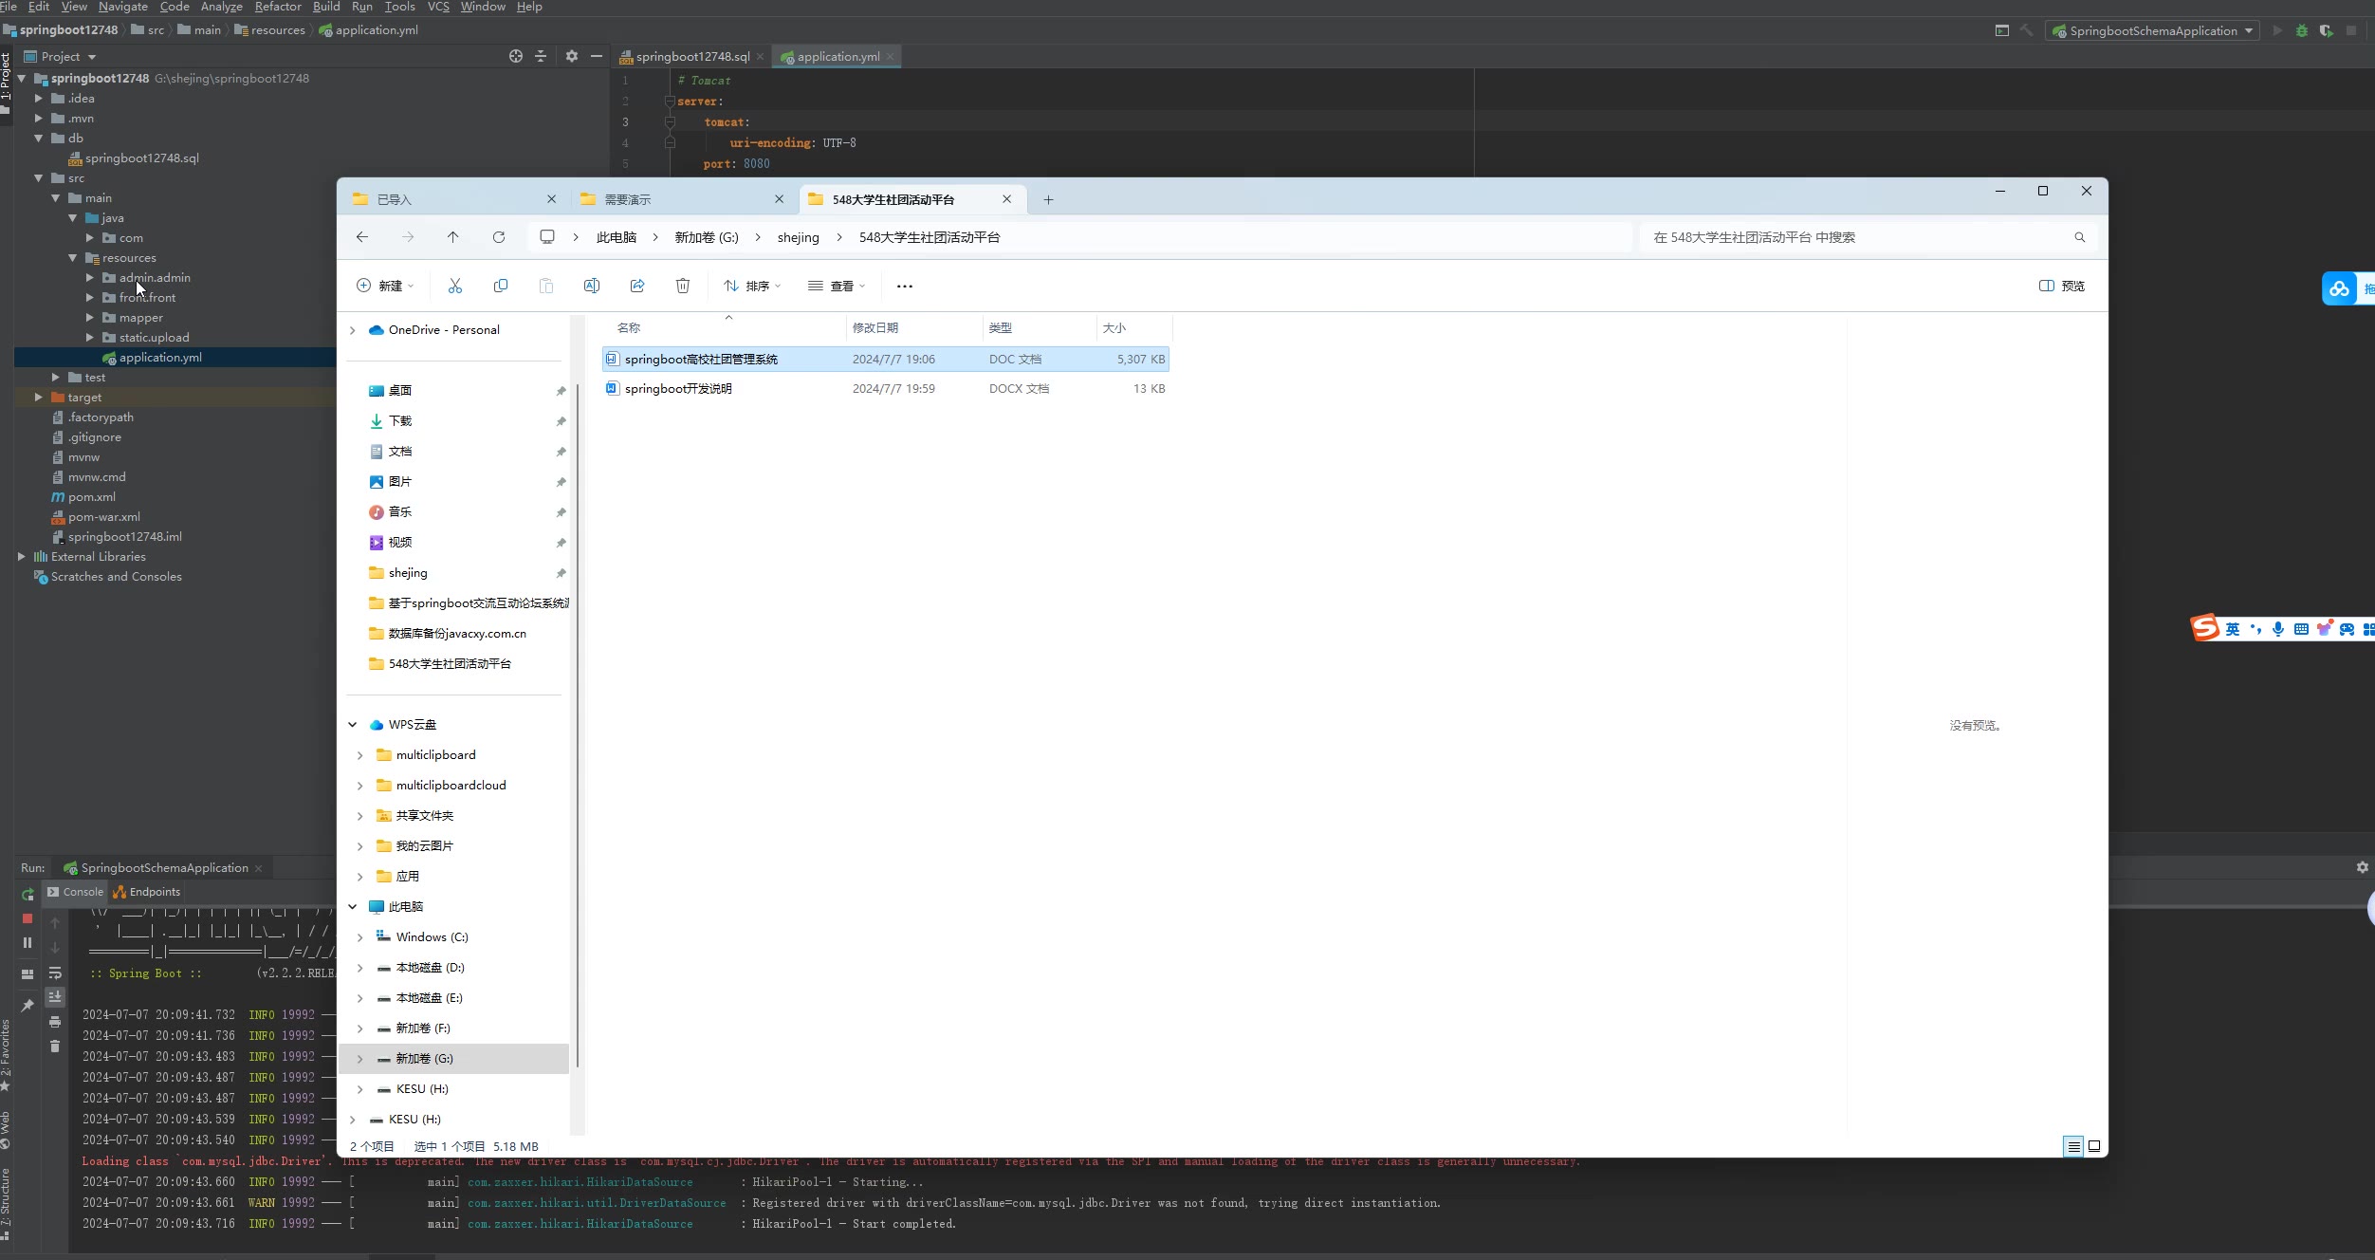Screen dimensions: 2375x1260
Task: Collapse the db folder in Project tree
Action: click(x=38, y=139)
